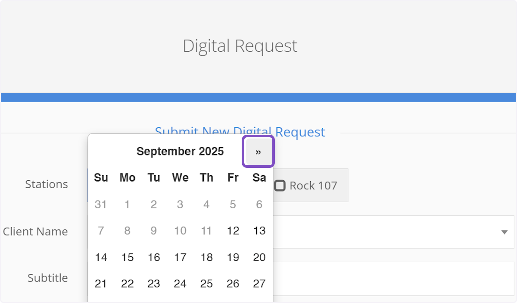Click the September 2025 calendar header
The width and height of the screenshot is (517, 303).
click(x=180, y=151)
